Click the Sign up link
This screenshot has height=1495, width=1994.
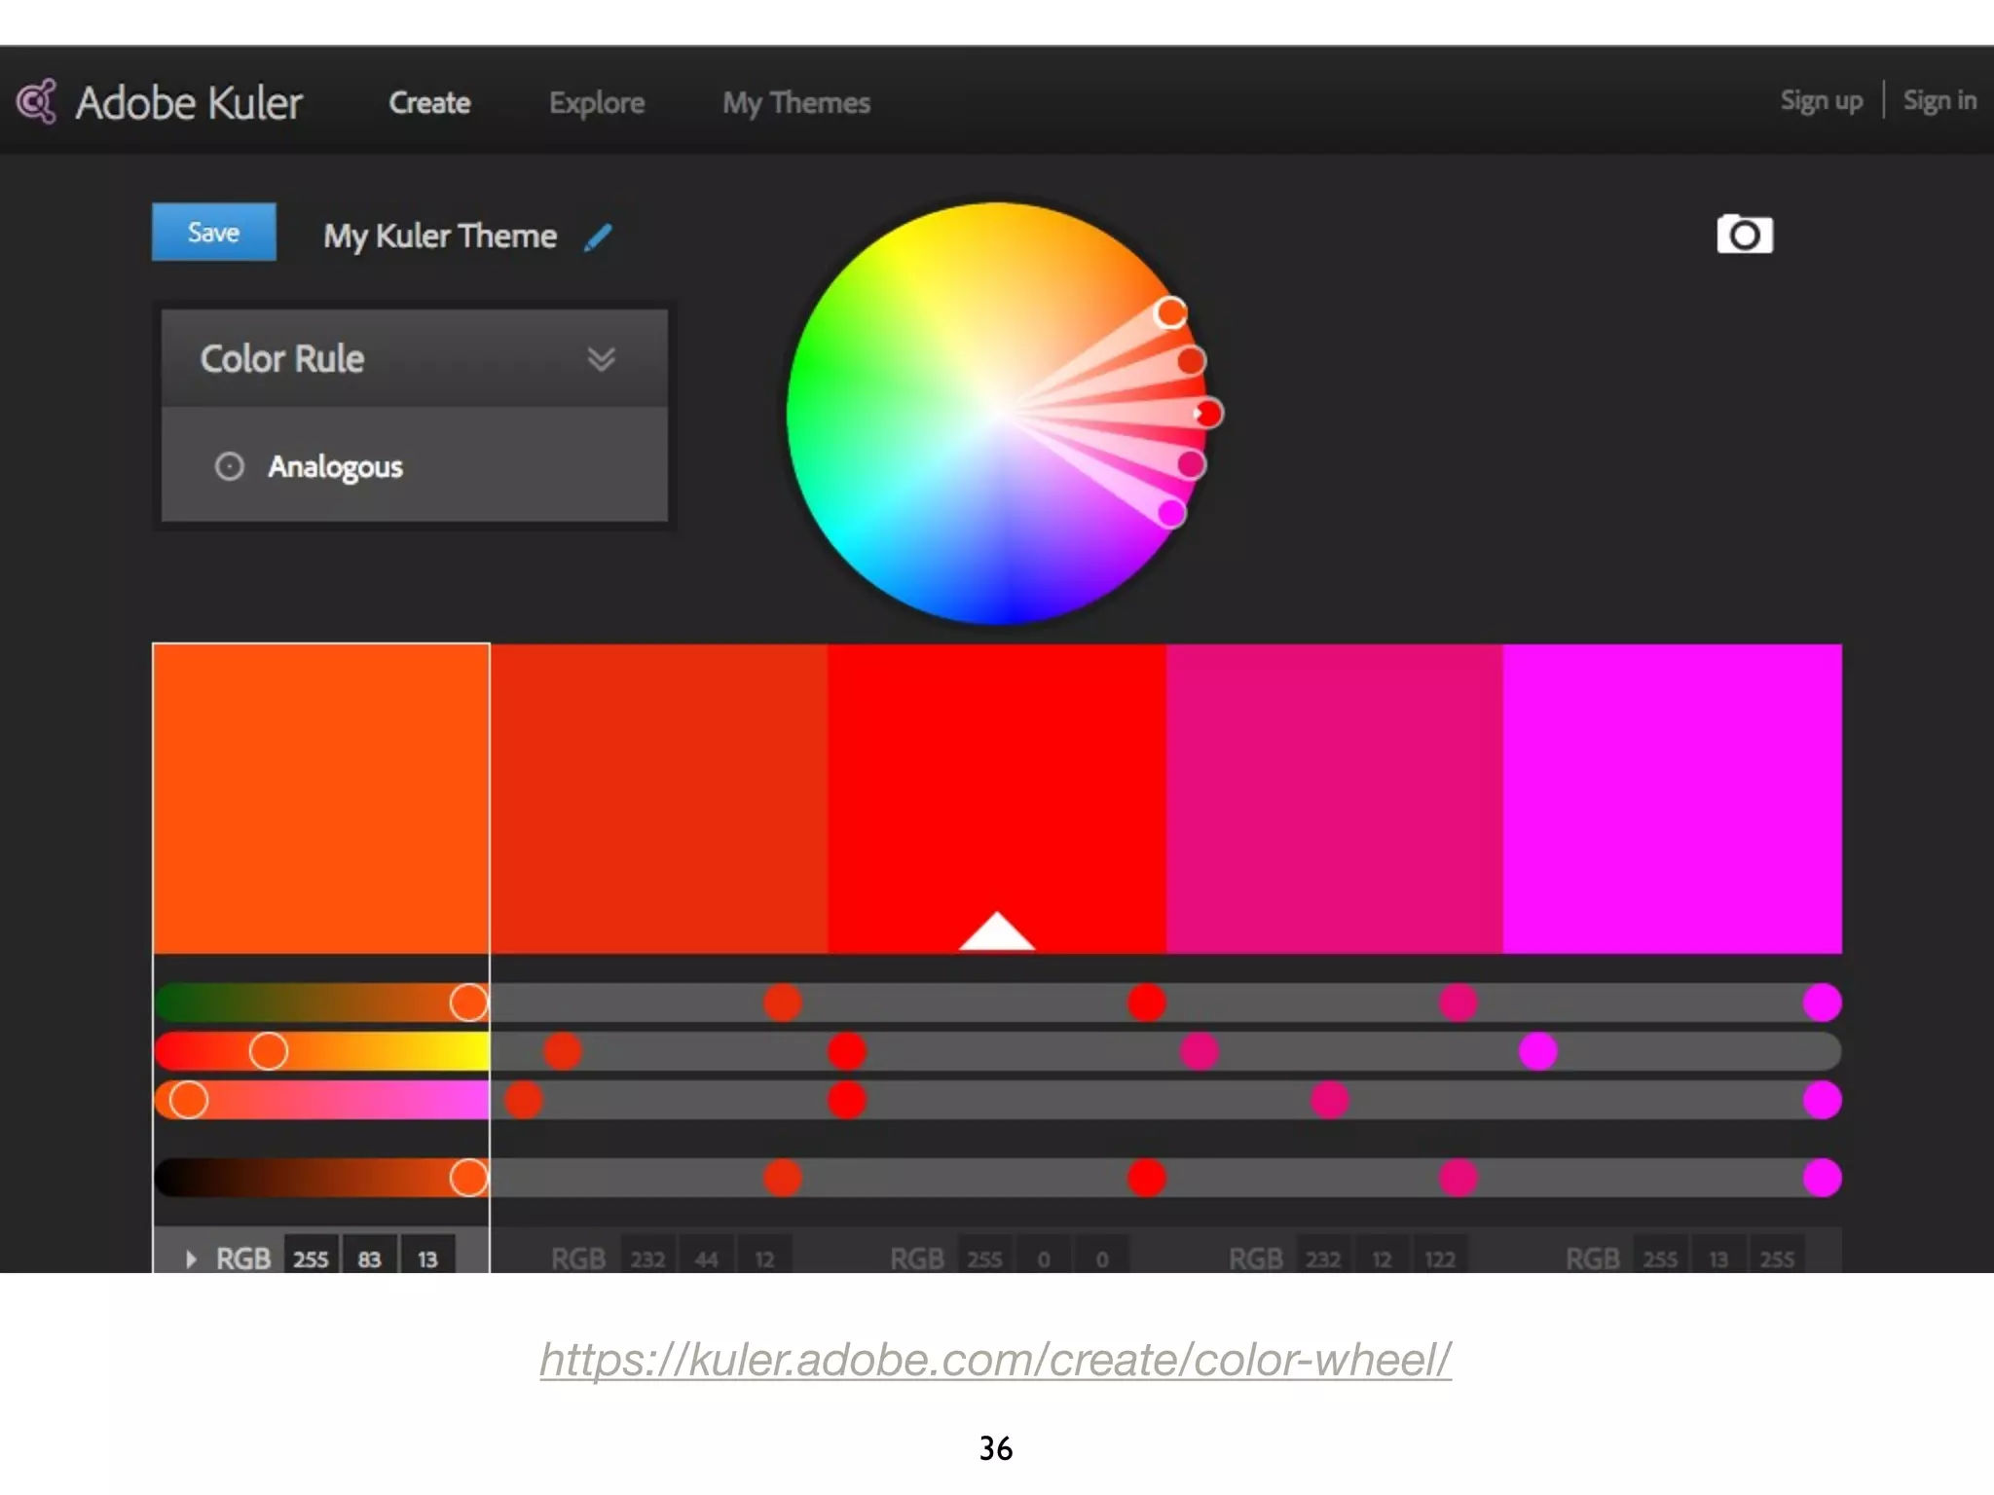click(1821, 100)
